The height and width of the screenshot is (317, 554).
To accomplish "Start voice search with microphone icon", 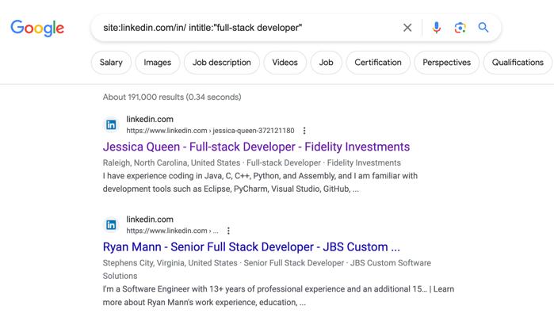I will [x=437, y=28].
